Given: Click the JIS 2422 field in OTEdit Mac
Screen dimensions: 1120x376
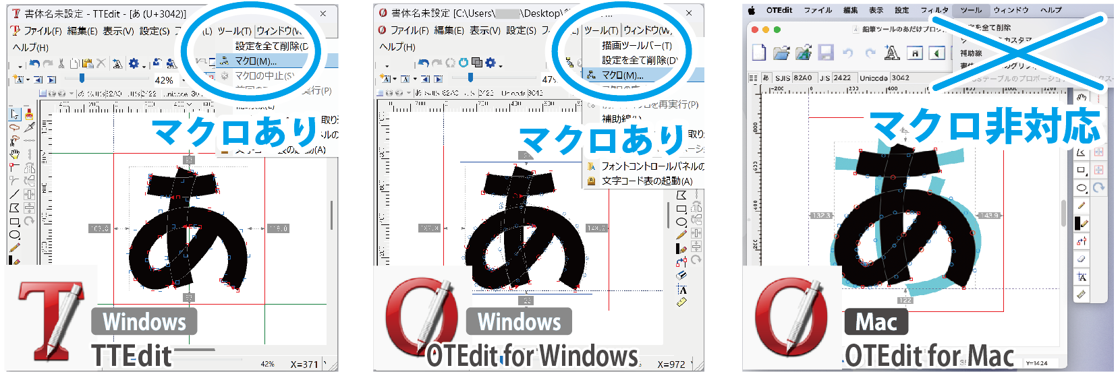Looking at the screenshot, I should pyautogui.click(x=845, y=77).
